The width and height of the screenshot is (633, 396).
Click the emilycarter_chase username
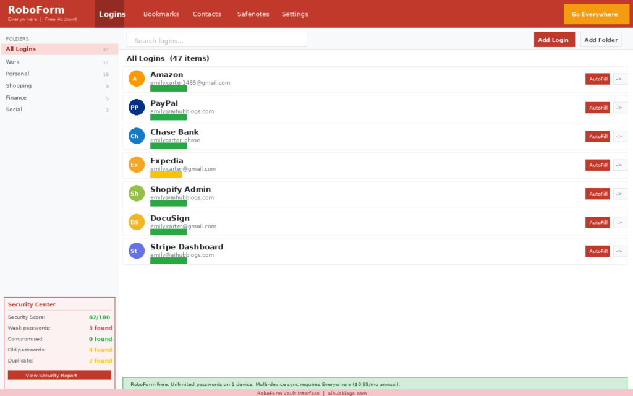175,140
